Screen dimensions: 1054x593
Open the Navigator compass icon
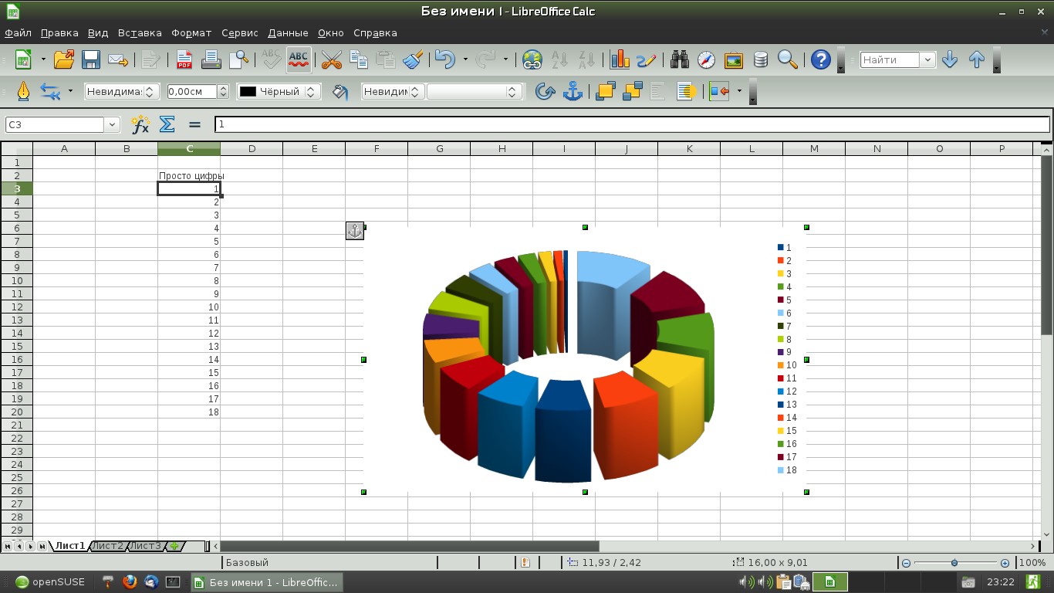click(706, 59)
